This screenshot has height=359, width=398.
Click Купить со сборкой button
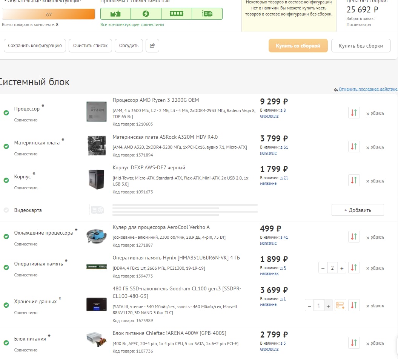point(298,46)
